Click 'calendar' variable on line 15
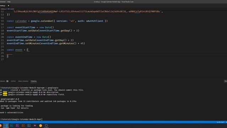Screen dimensions: 227x128 [21, 21]
